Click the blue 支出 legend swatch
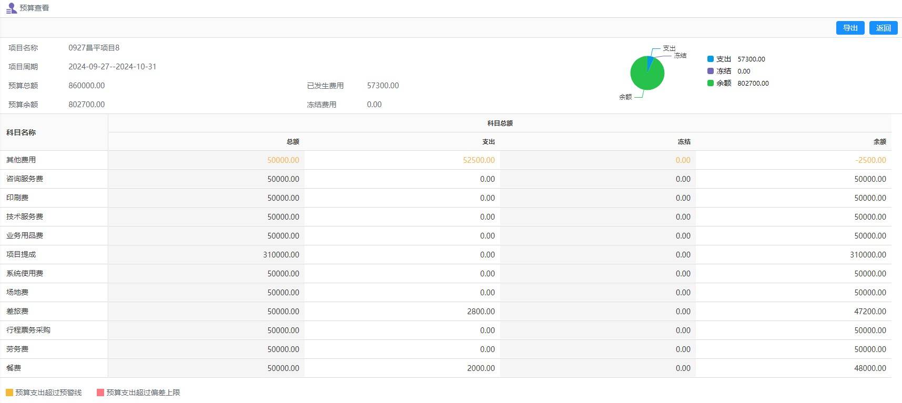Viewport: 902px width, 403px height. (711, 59)
